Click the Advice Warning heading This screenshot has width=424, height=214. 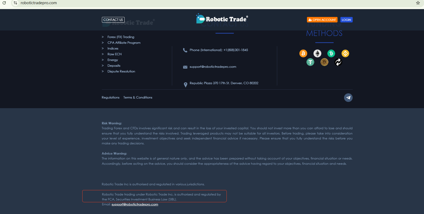click(114, 154)
